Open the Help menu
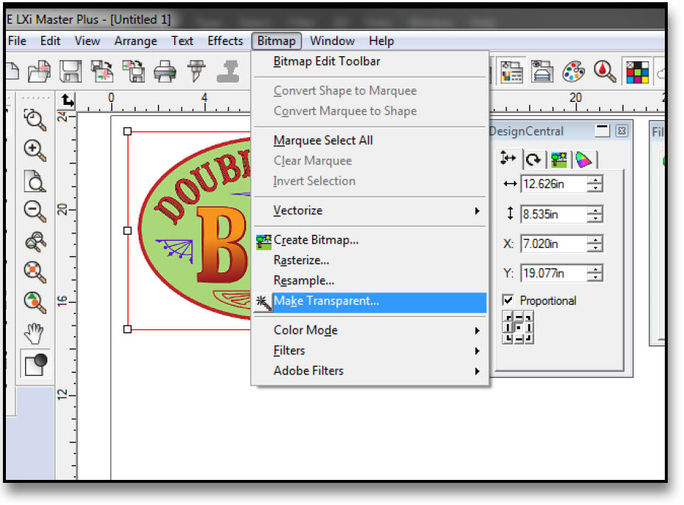Screen dimensions: 684x505 381,41
